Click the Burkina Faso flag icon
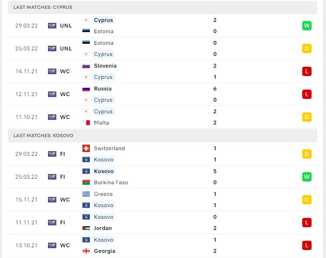This screenshot has height=258, width=326. [x=86, y=182]
